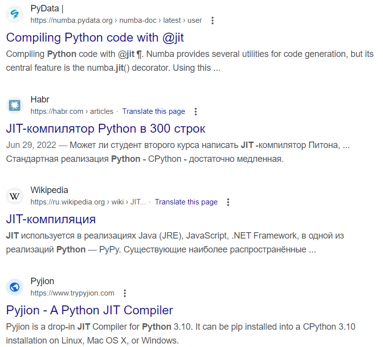Click the "Wikipedia" site name

[x=50, y=190]
